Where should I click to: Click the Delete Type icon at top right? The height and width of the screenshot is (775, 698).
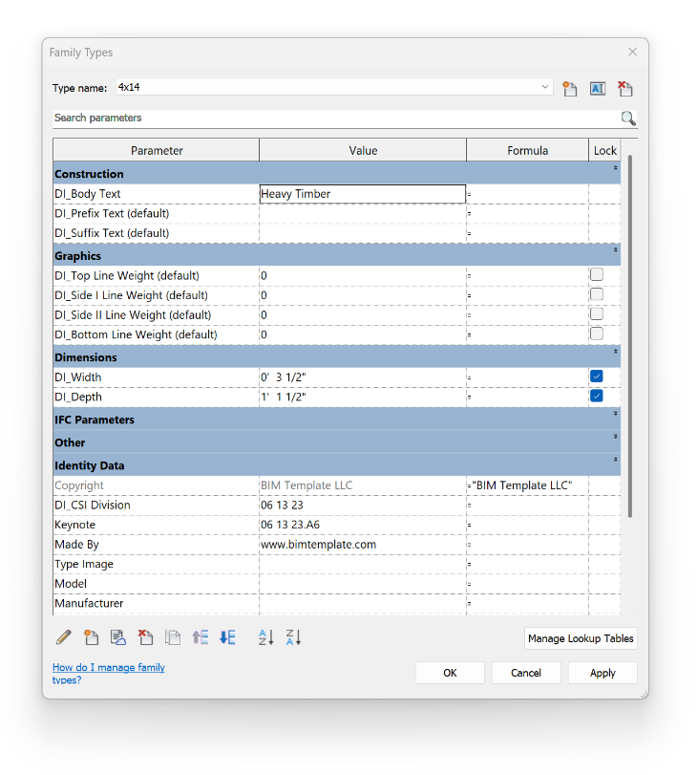(624, 89)
